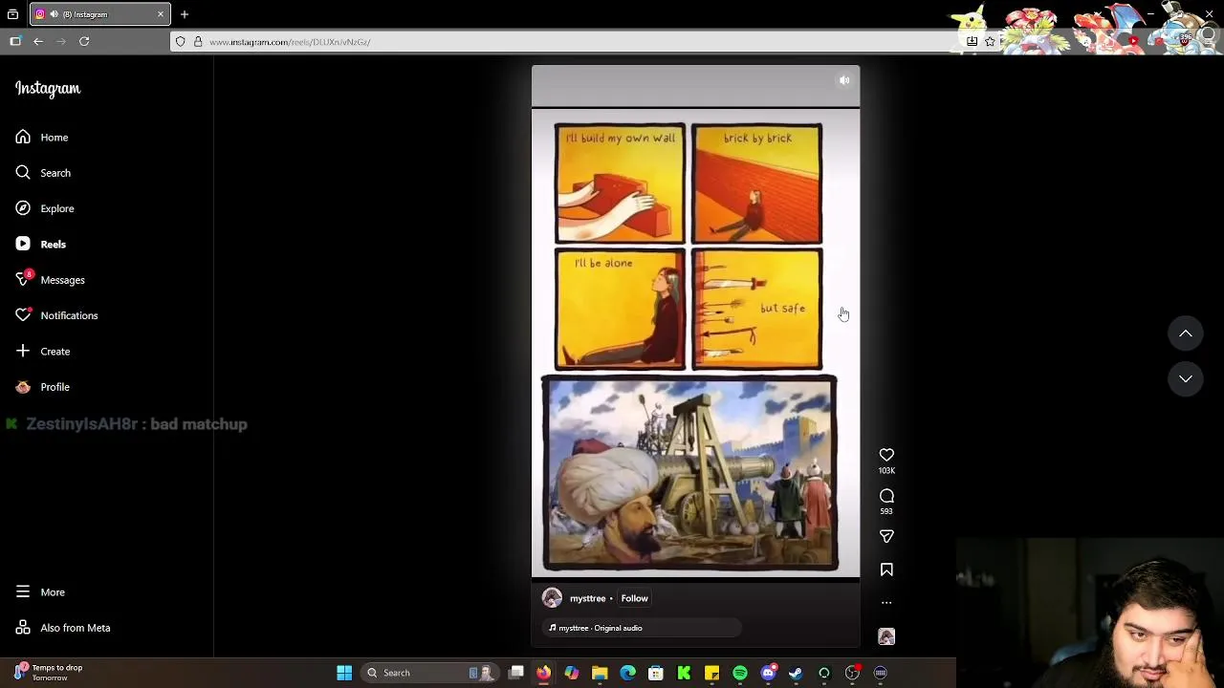Go to the previous reel with up chevron
The width and height of the screenshot is (1224, 688).
(1185, 333)
